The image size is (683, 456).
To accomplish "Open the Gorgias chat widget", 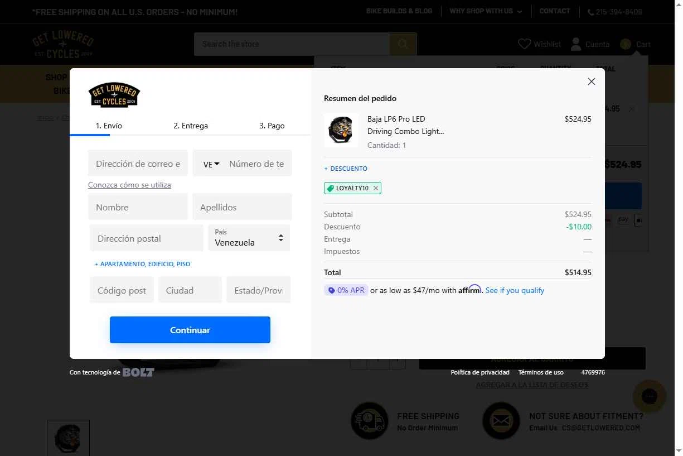I will (650, 396).
